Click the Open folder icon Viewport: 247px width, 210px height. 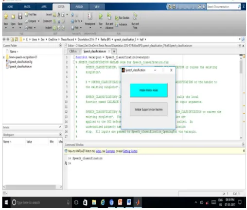click(13, 16)
